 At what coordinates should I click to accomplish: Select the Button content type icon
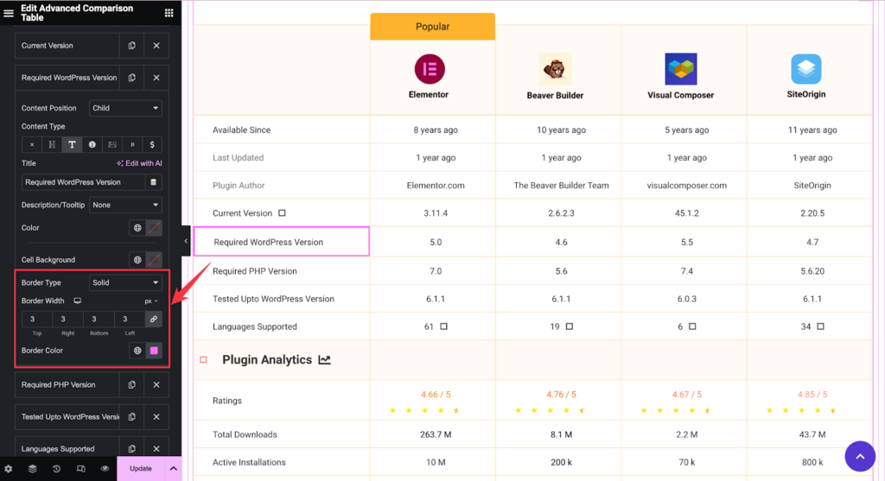point(132,145)
